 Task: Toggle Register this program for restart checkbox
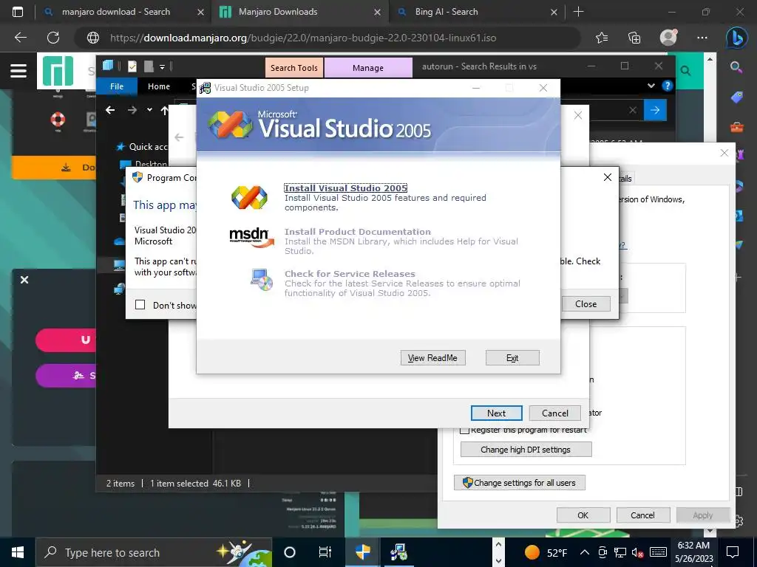pyautogui.click(x=464, y=430)
